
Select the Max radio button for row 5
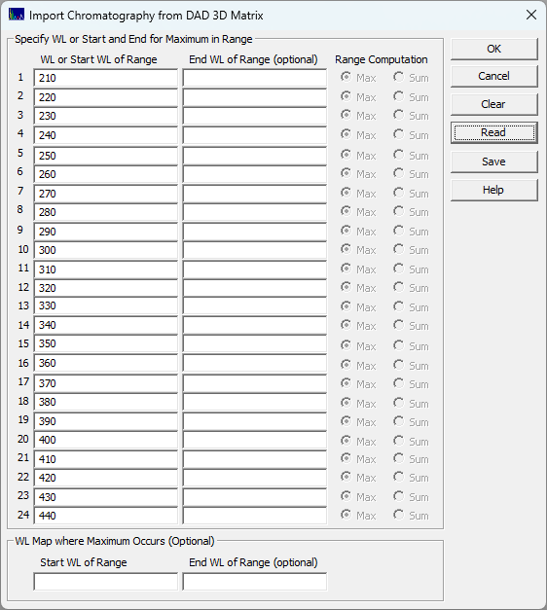358,156
